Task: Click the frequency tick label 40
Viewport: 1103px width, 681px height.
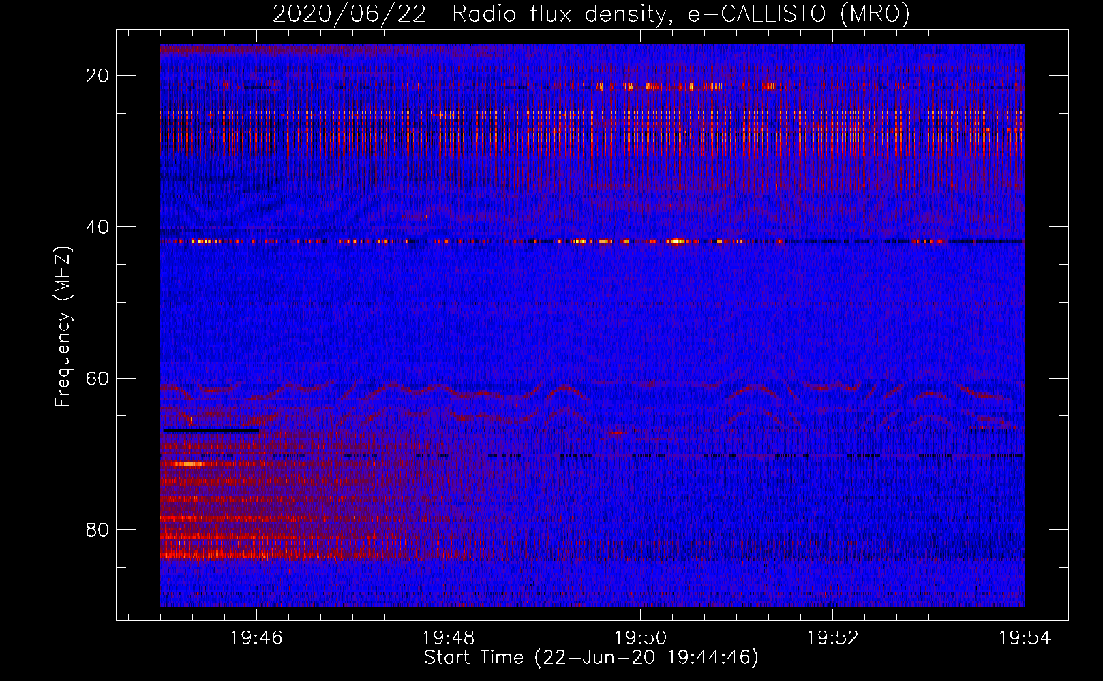Action: [x=97, y=227]
